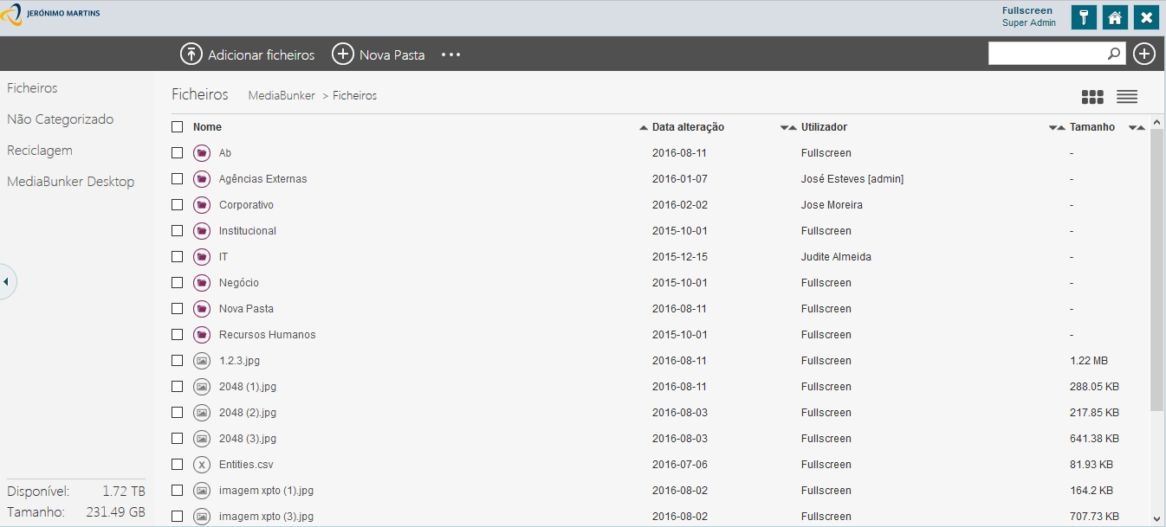
Task: Click the 641.38 KB size value
Action: 1094,439
